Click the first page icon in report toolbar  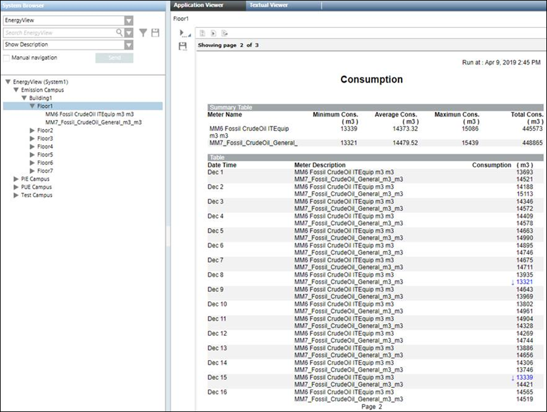[202, 33]
